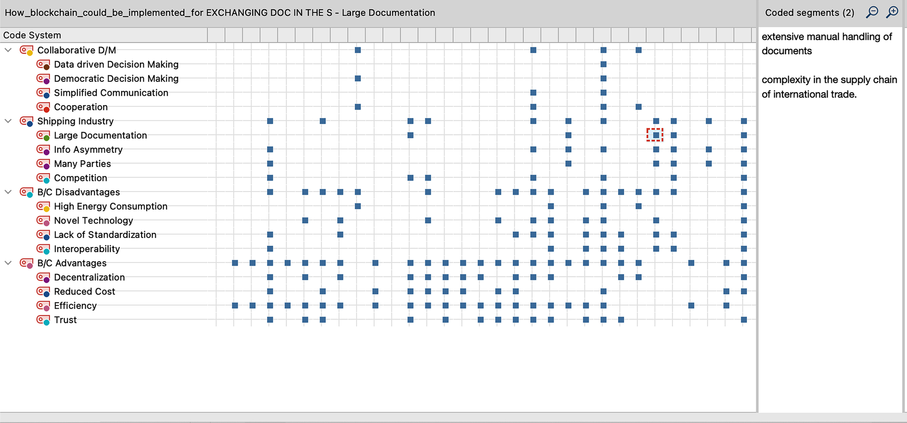Click the Cooperation code icon

coord(43,107)
